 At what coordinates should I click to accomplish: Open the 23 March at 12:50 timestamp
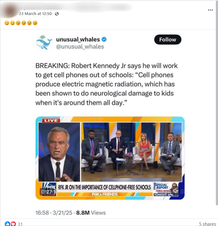35,14
